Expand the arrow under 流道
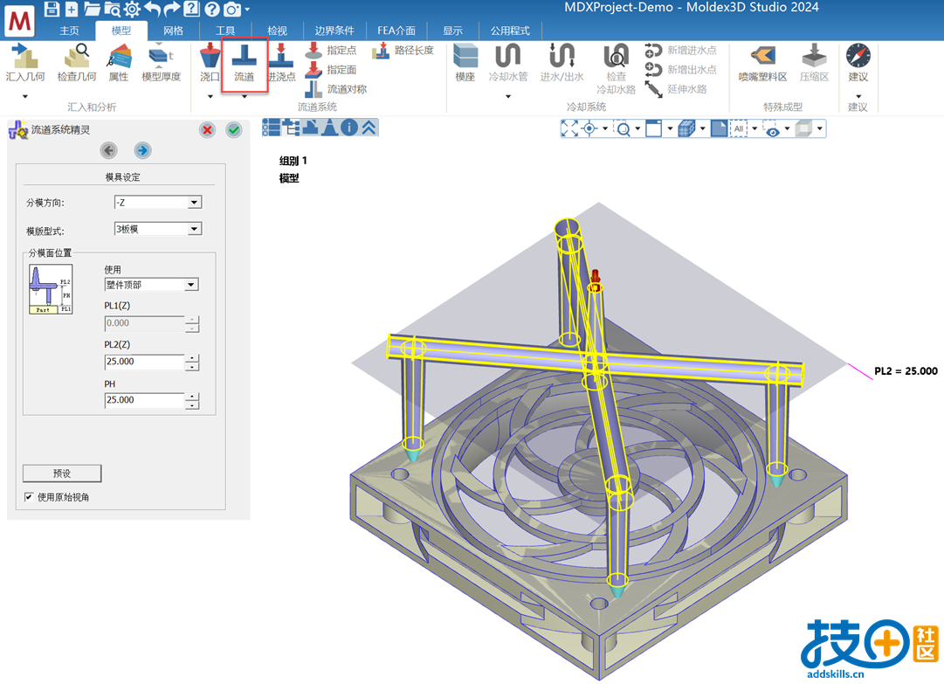Image resolution: width=944 pixels, height=684 pixels. click(x=245, y=96)
